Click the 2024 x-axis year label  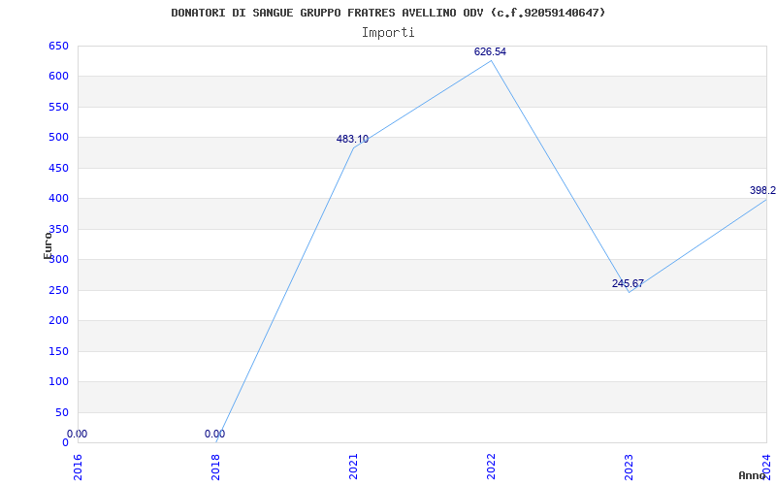point(766,468)
